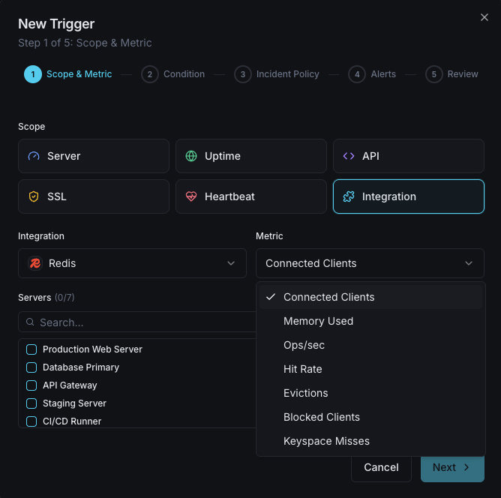
Task: Open the Redis integration dropdown
Action: coord(132,263)
